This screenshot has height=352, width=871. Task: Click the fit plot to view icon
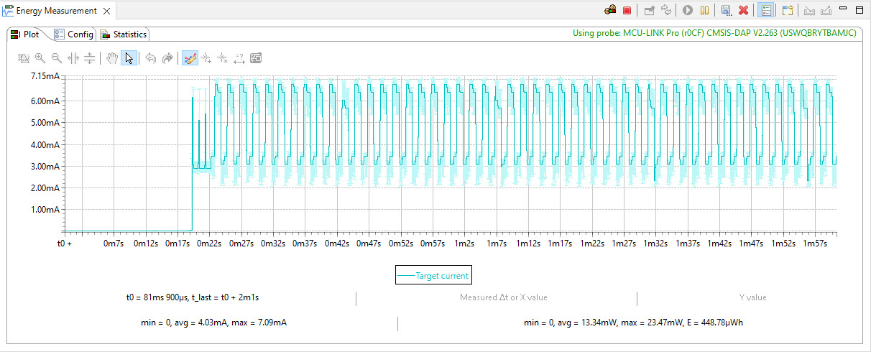tap(23, 58)
